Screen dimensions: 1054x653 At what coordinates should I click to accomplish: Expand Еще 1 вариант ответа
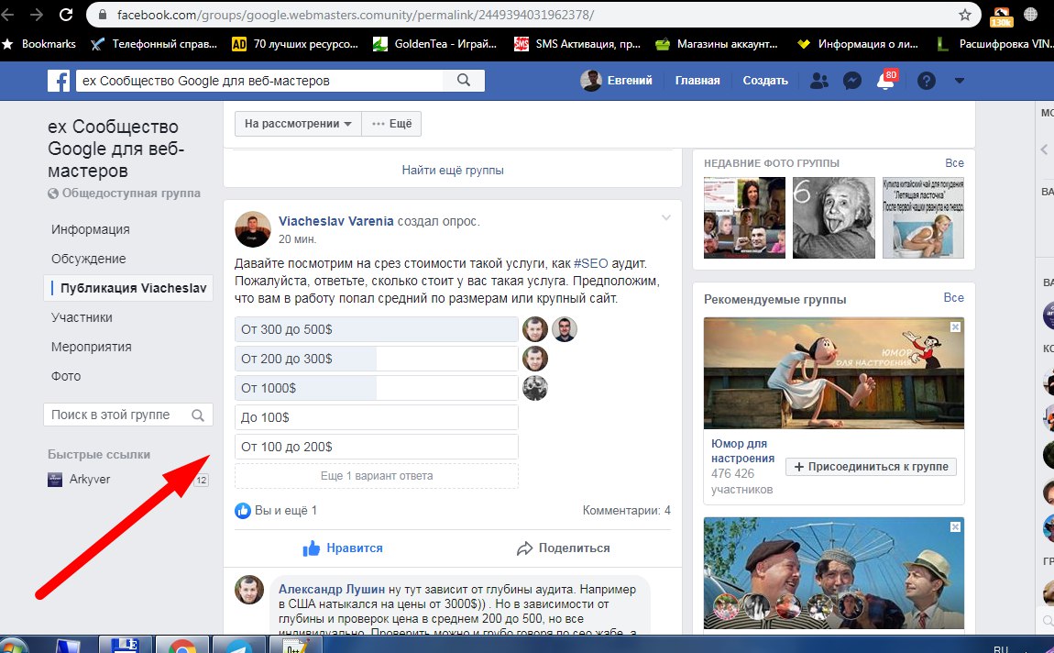coord(377,476)
